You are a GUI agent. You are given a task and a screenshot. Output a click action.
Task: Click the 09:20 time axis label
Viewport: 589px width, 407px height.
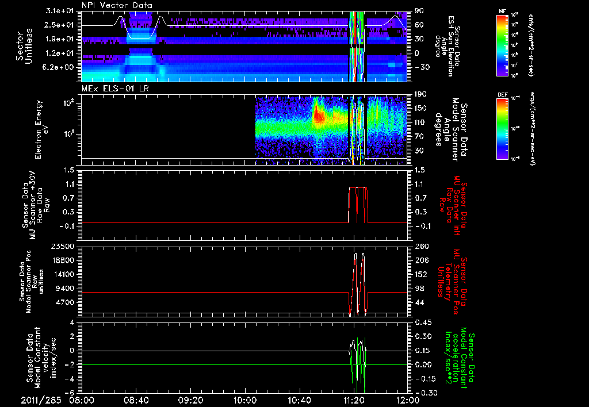coord(190,400)
